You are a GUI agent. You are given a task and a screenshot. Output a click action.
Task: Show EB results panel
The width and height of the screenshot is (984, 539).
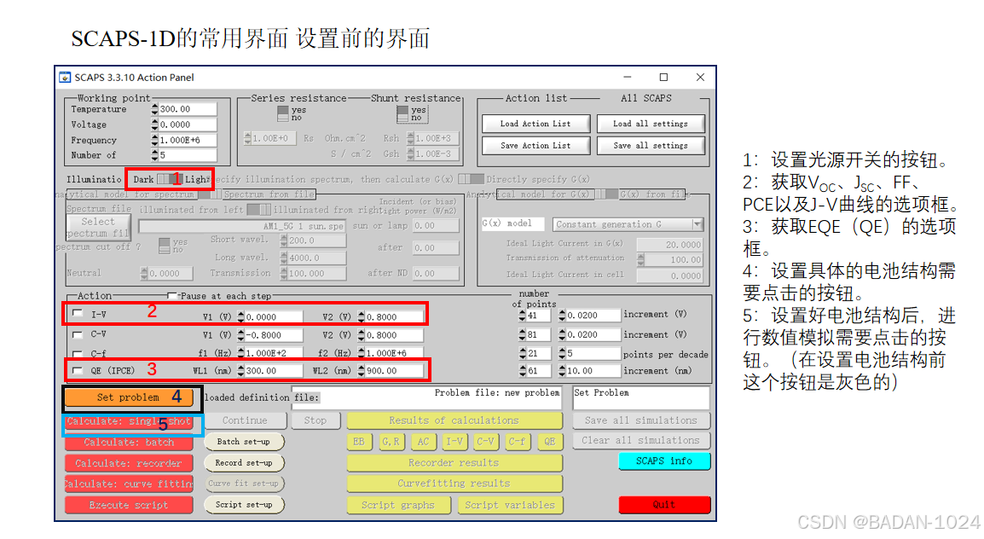coord(358,442)
